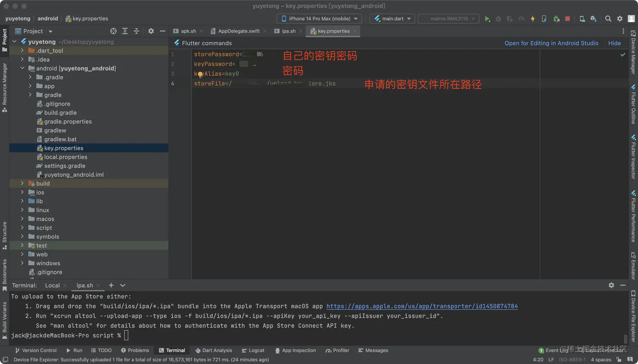Screen dimensions: 638x364
Task: Toggle Bookmarks side panel
Action: click(5, 275)
